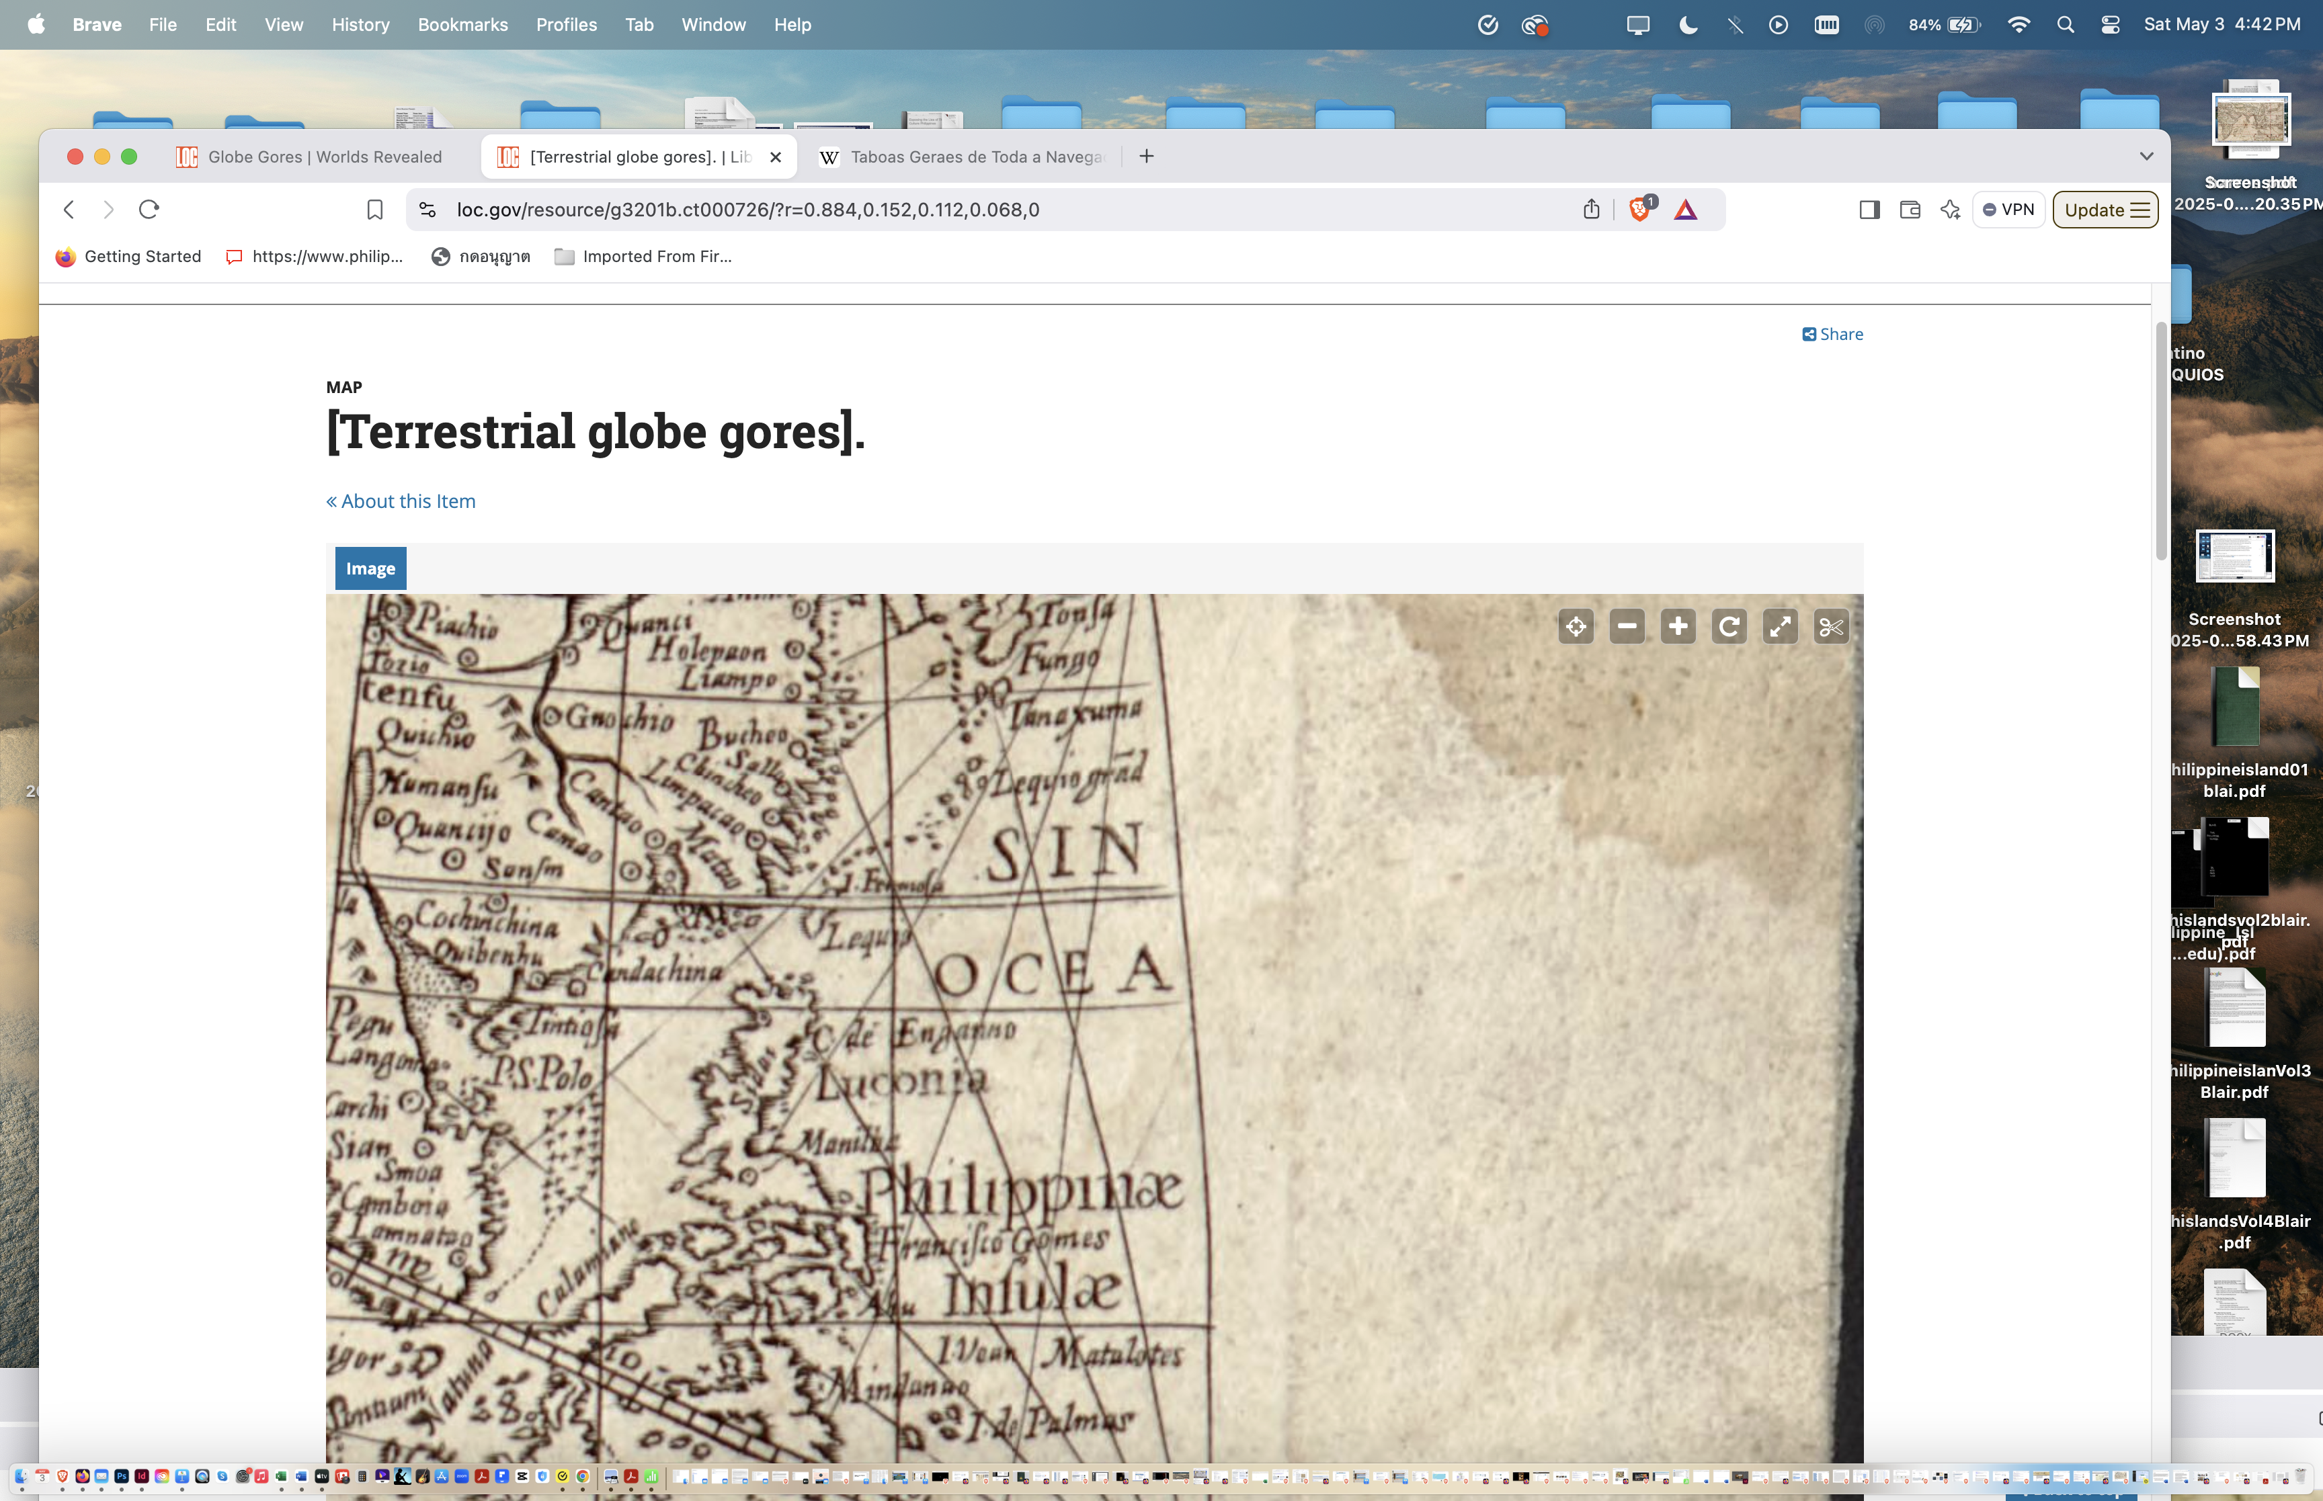Open the History menu
Image resolution: width=2323 pixels, height=1501 pixels.
[360, 24]
